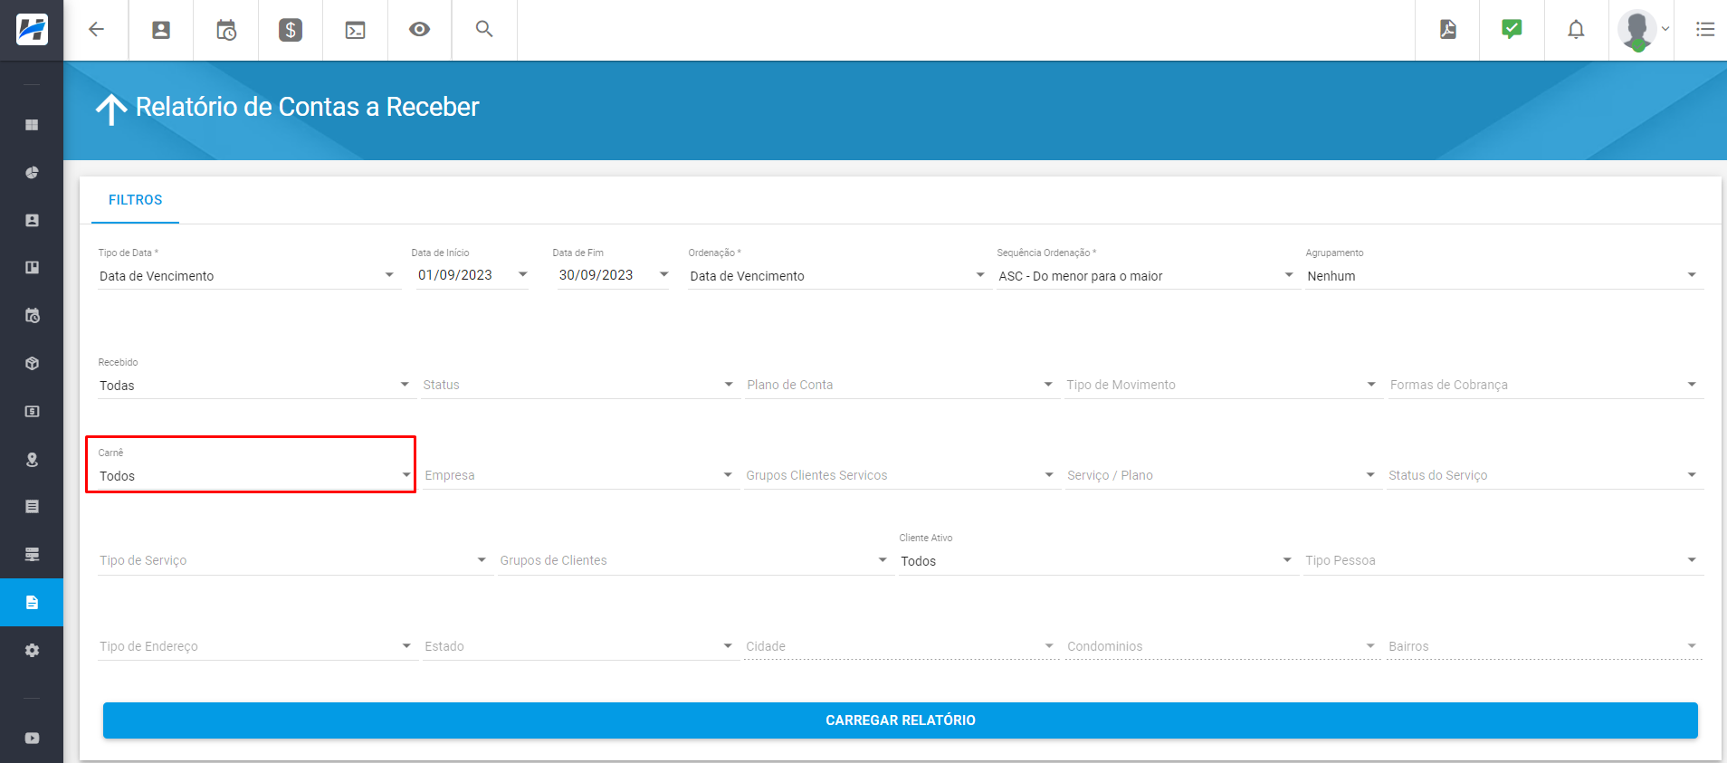This screenshot has width=1727, height=763.
Task: Open the video play icon in sidebar
Action: (x=32, y=739)
